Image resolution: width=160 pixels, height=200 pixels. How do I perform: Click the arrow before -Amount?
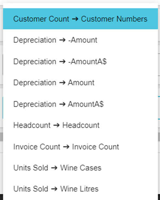[x=62, y=40]
